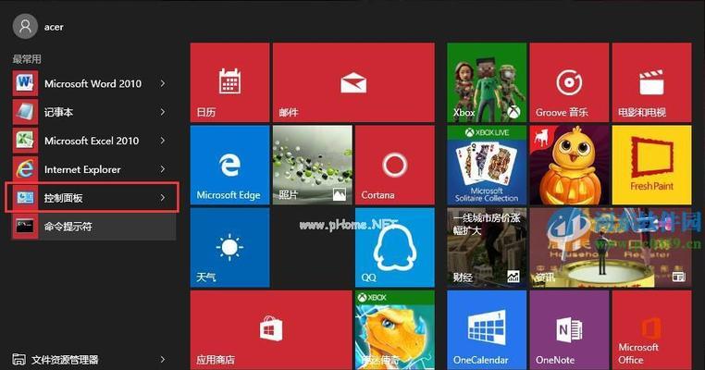Launch the Microsoft Edge tile
This screenshot has height=370, width=705.
point(229,165)
